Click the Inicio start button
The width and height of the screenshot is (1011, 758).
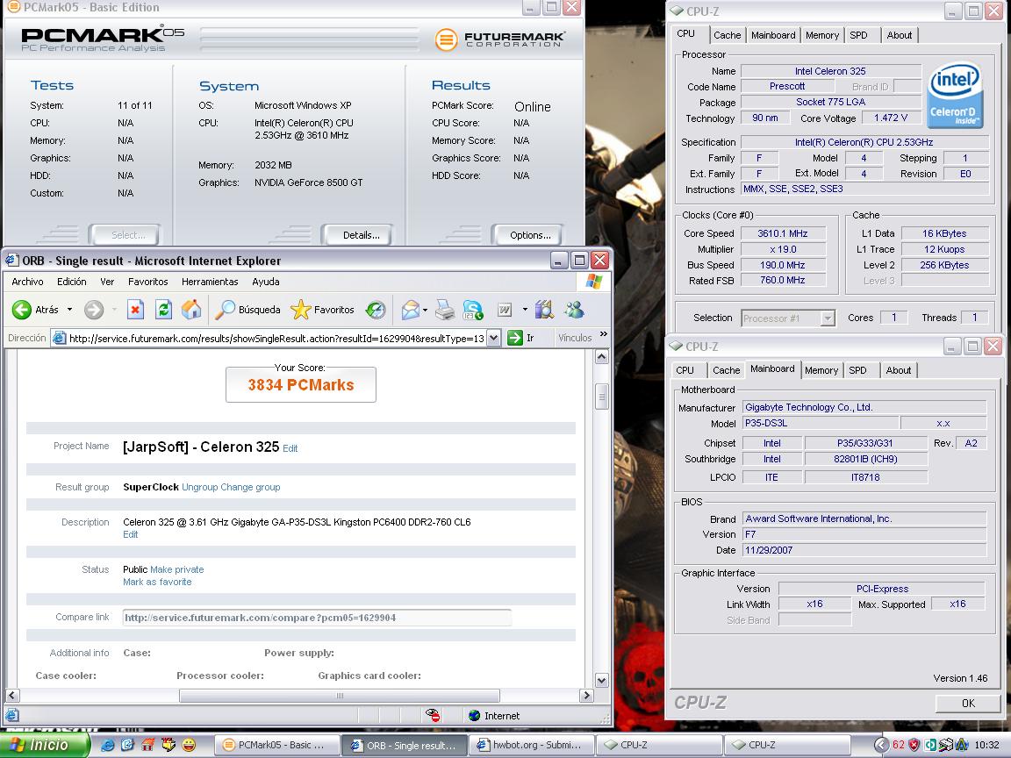[x=44, y=745]
